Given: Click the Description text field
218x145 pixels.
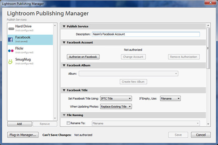Looking at the screenshot, I should pos(146,34).
